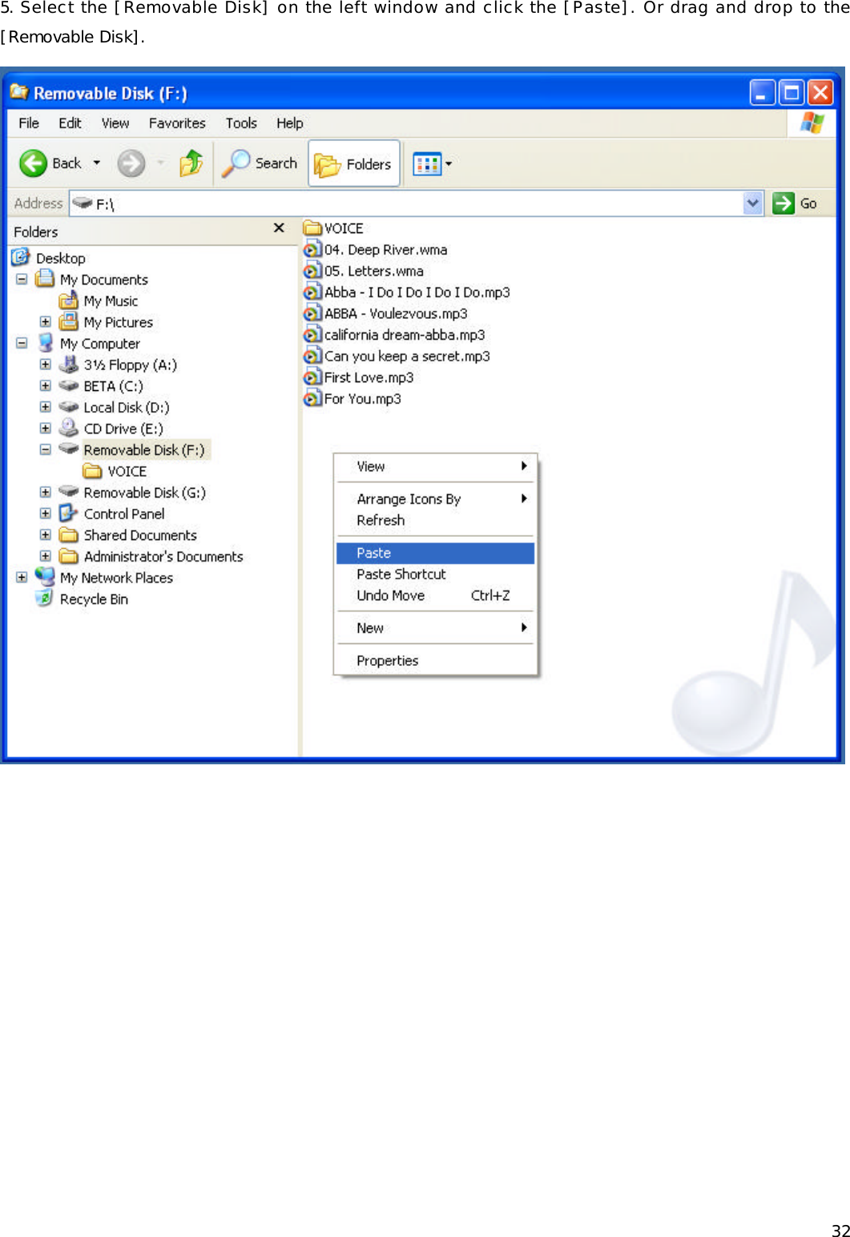Open the Favorites menu
Image resolution: width=850 pixels, height=1237 pixels.
pos(177,123)
